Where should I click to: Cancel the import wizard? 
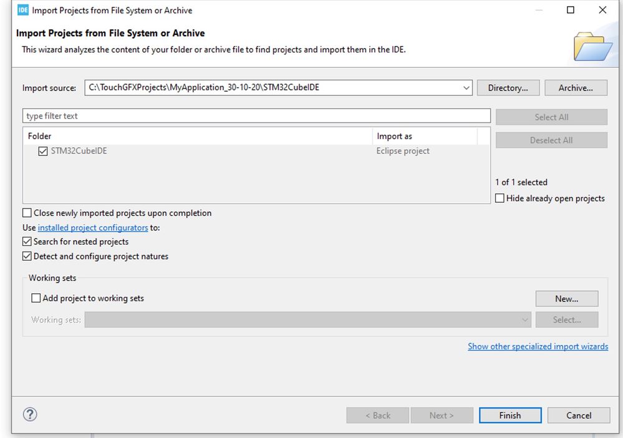579,416
